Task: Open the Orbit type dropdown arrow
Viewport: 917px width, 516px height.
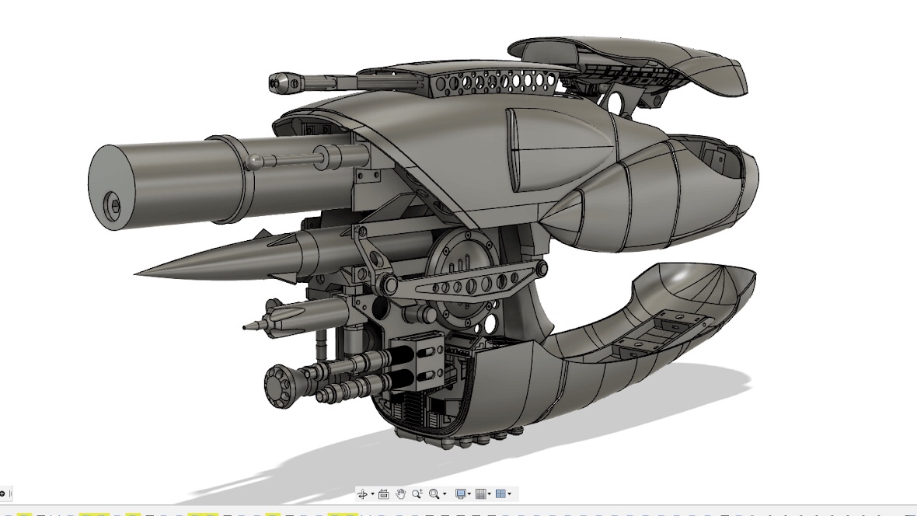Action: pyautogui.click(x=372, y=494)
